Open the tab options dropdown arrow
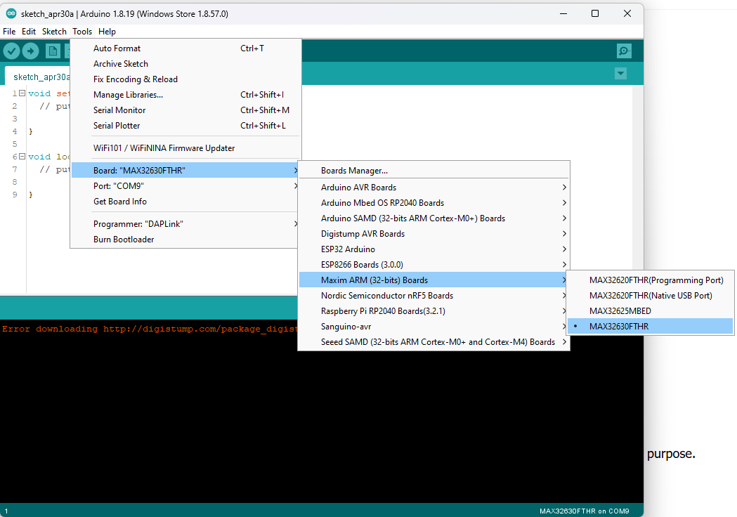 pos(620,73)
